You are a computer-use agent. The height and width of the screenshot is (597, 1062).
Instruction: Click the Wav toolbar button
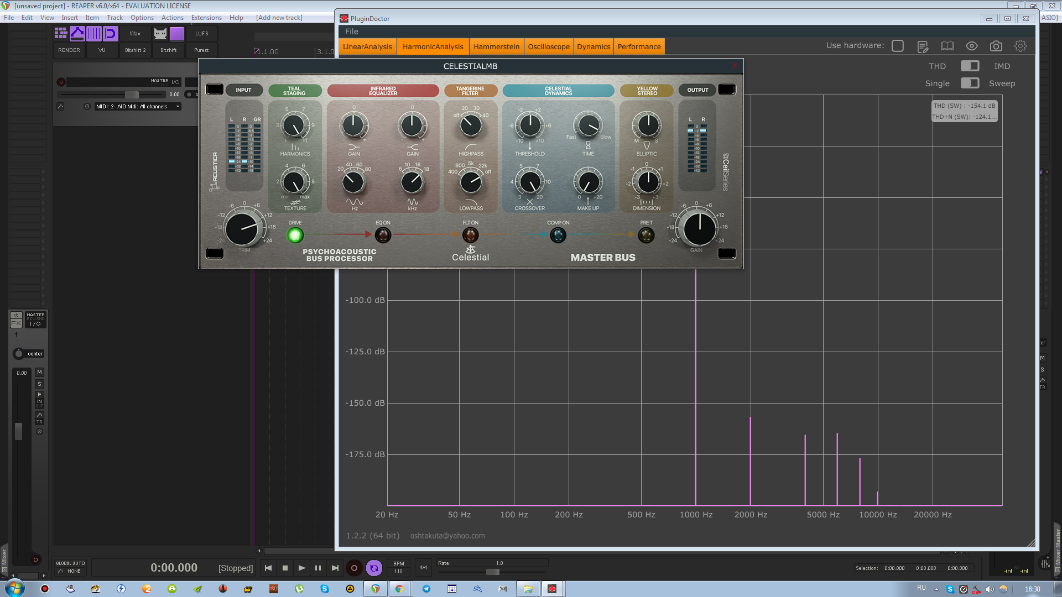136,34
